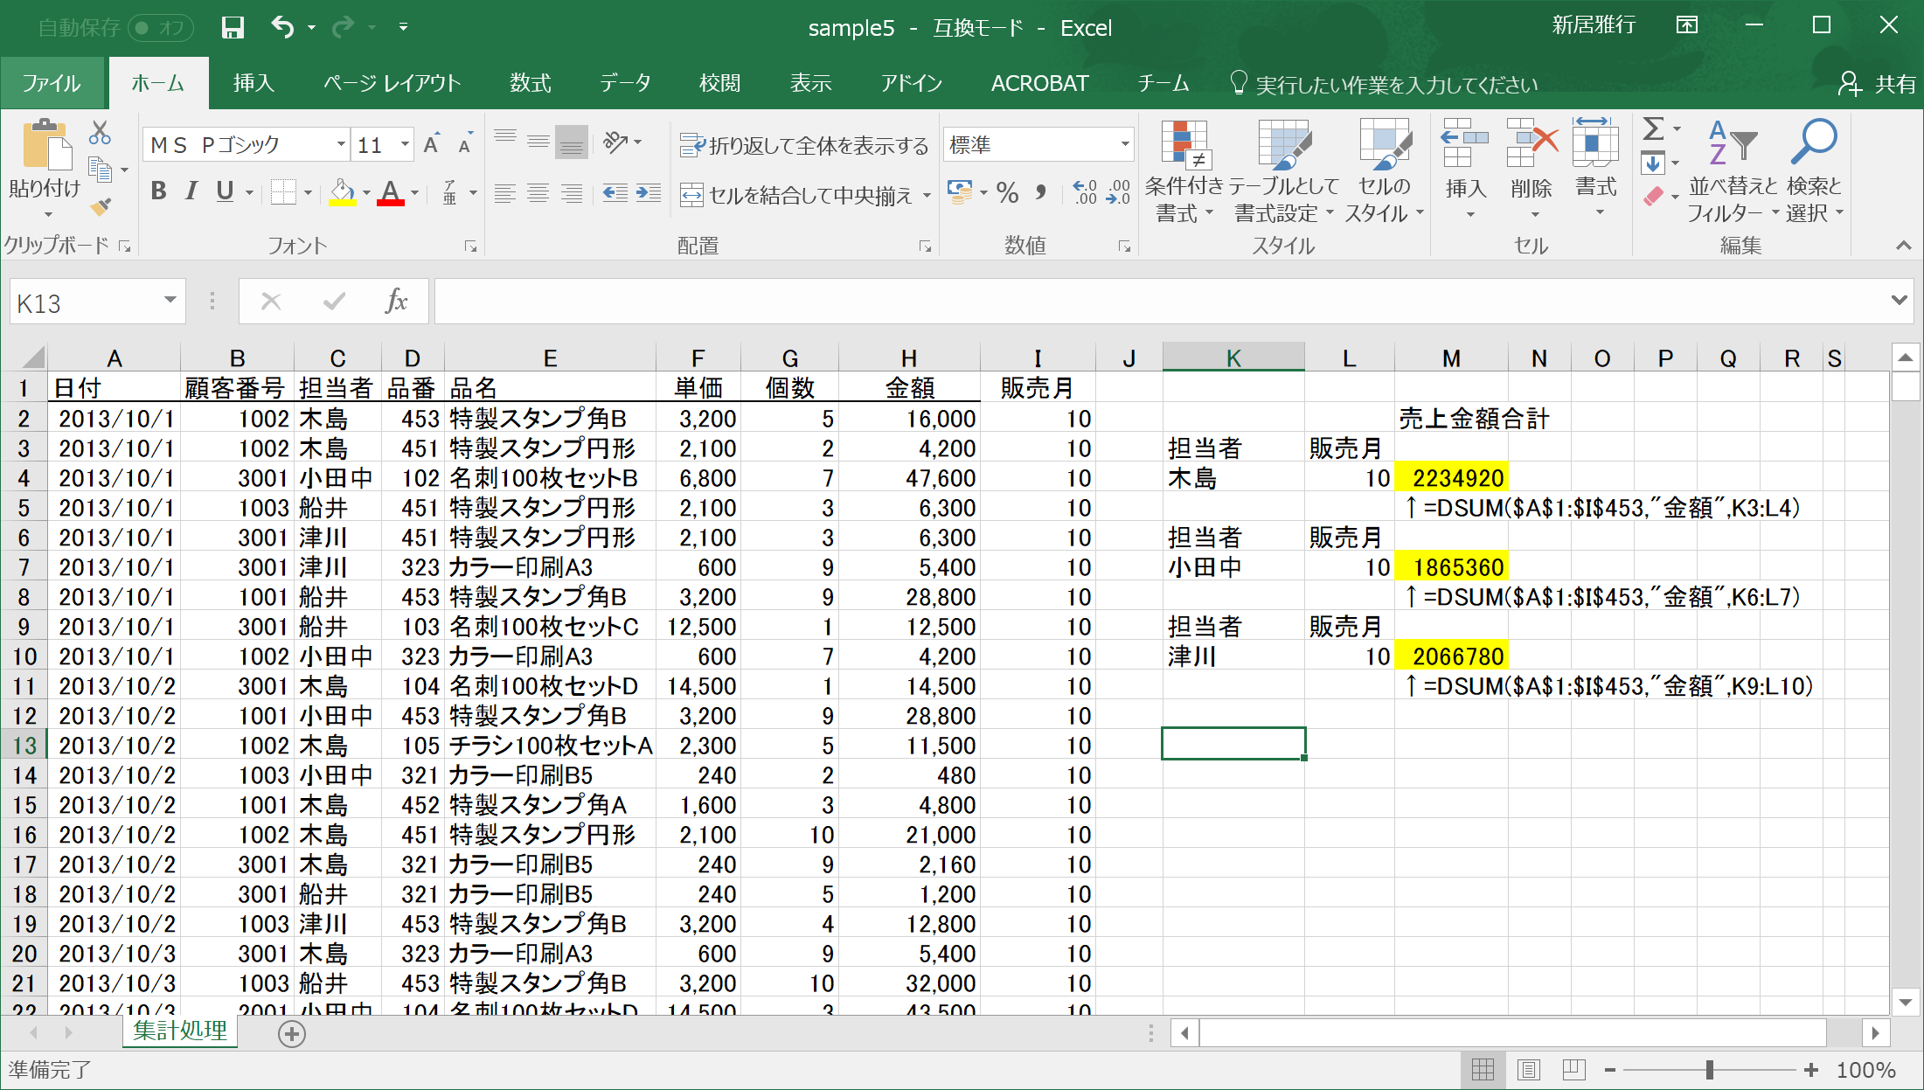Click the Cut scissors icon
Screen dimensions: 1924x1090
100,134
